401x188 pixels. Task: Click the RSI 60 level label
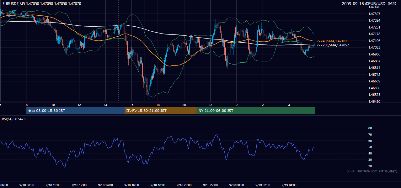coord(370,141)
